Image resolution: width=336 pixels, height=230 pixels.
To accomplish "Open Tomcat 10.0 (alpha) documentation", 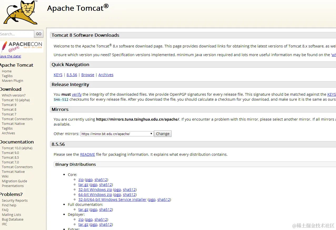I will 17,148.
